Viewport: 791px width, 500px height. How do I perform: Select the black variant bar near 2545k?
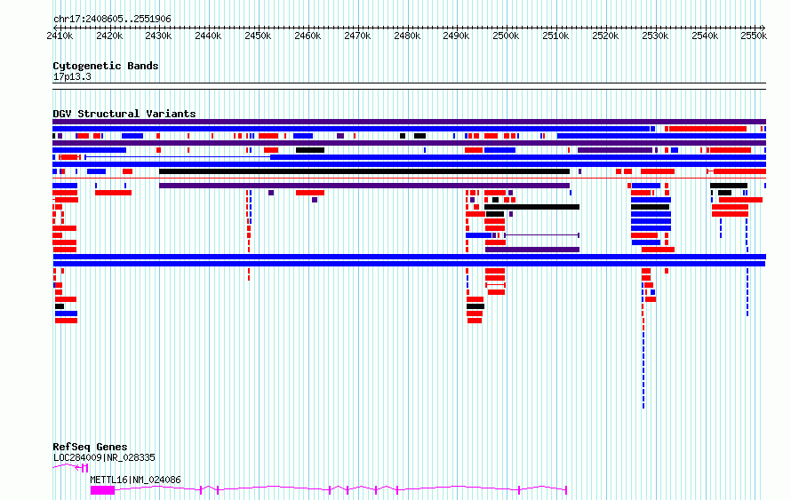pos(729,186)
